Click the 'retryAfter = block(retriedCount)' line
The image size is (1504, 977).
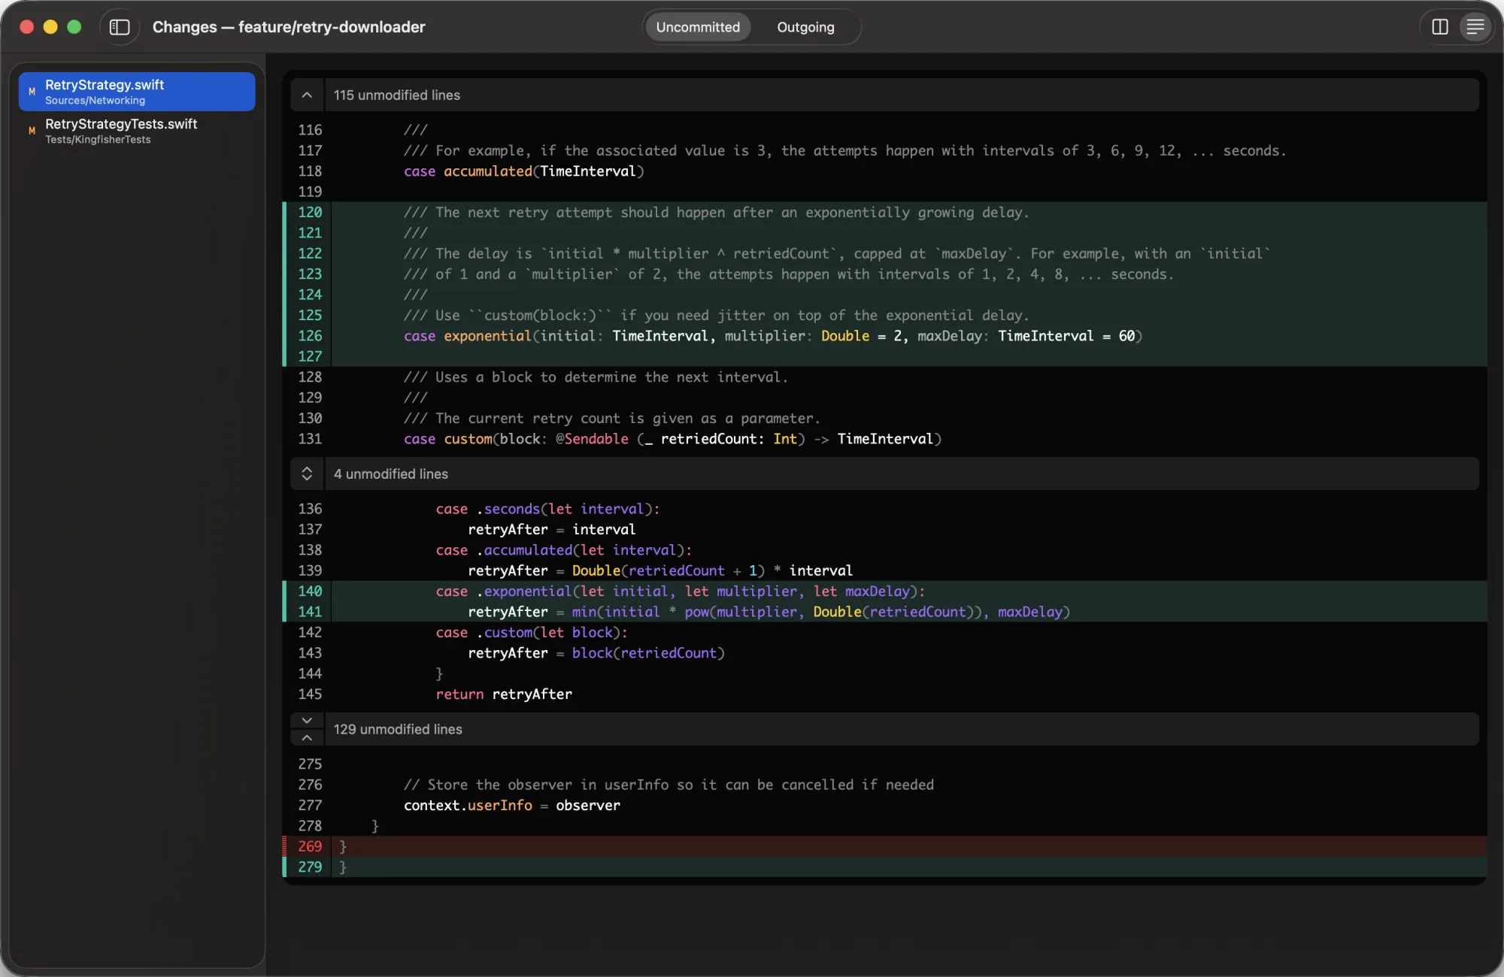596,653
